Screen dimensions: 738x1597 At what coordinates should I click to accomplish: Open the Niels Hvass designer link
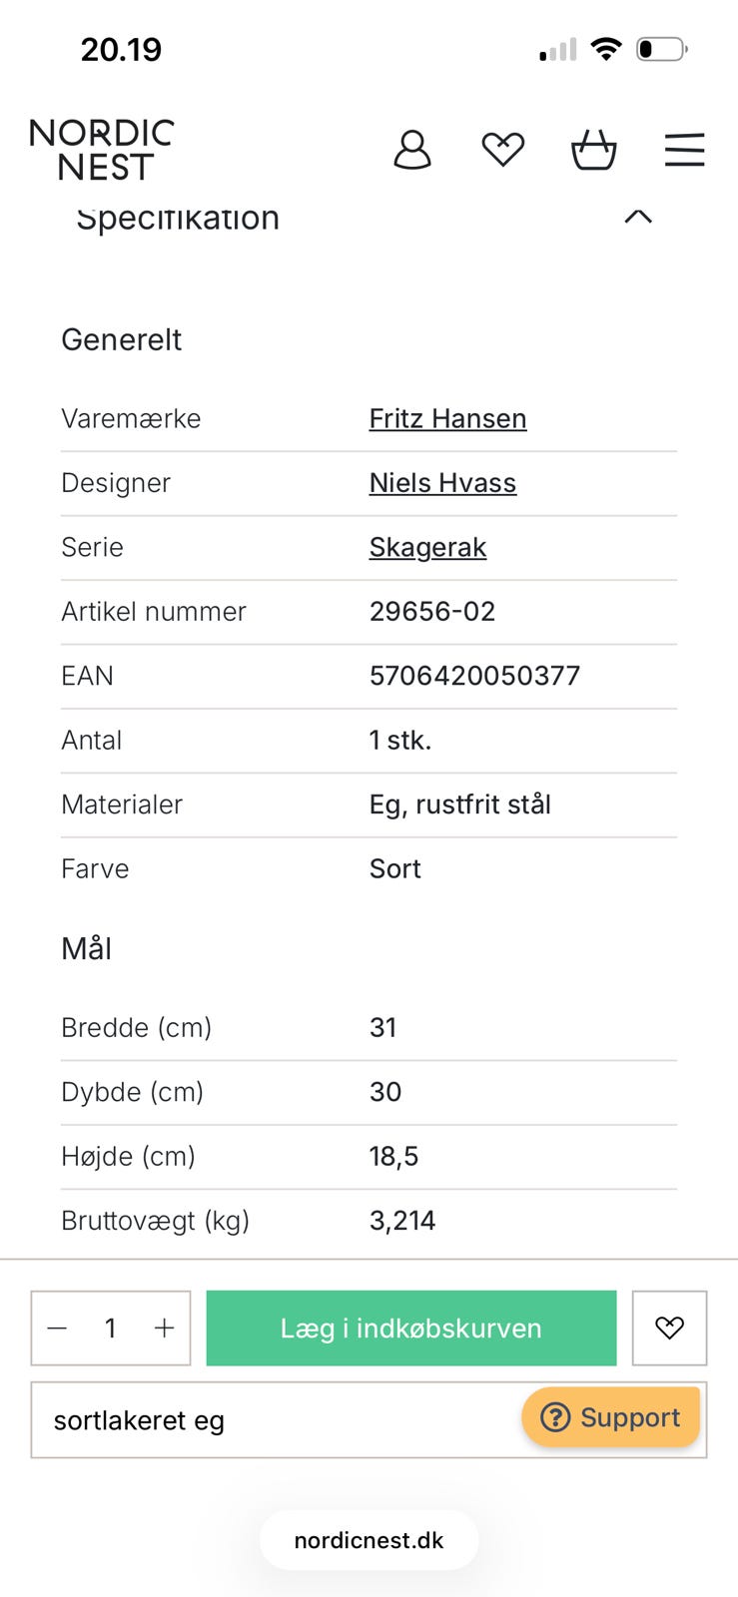442,483
